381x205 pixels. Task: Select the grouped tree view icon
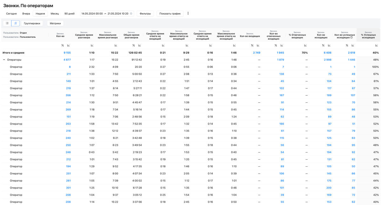[x=15, y=23]
